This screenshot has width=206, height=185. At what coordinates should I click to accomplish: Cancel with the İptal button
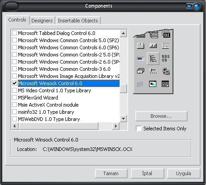[x=147, y=173]
